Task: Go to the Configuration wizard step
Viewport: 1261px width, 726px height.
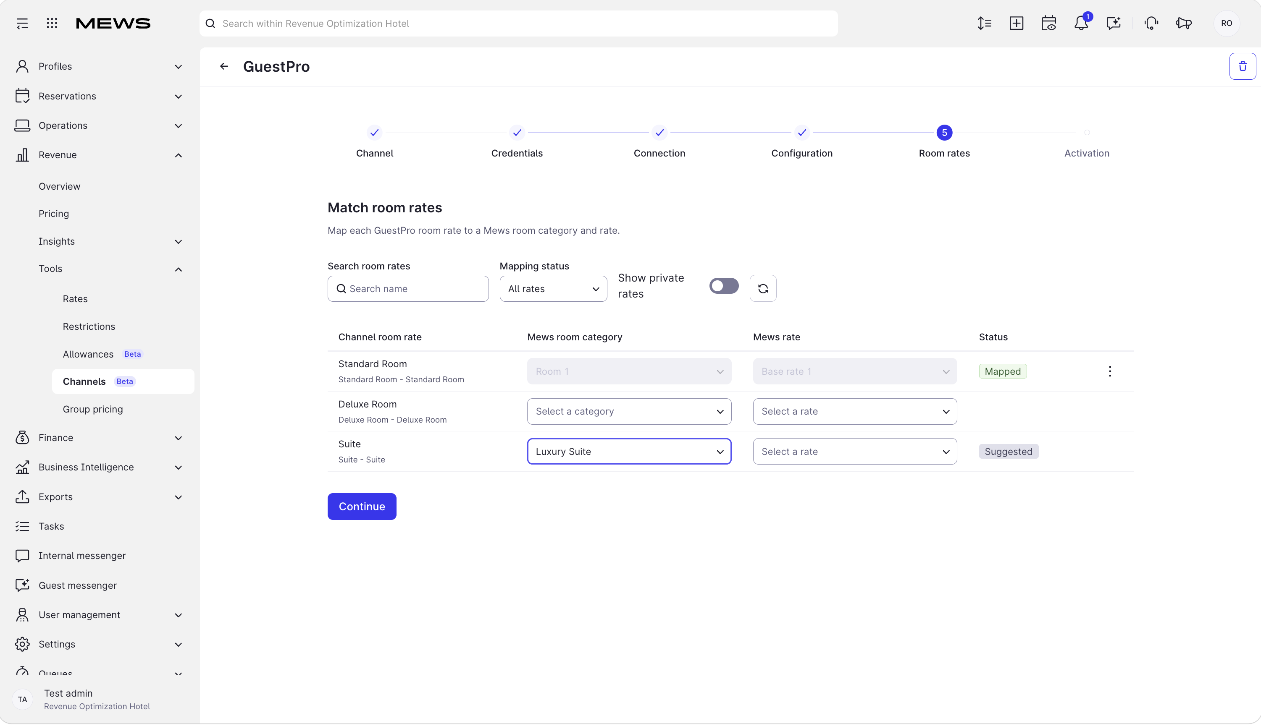Action: tap(802, 141)
